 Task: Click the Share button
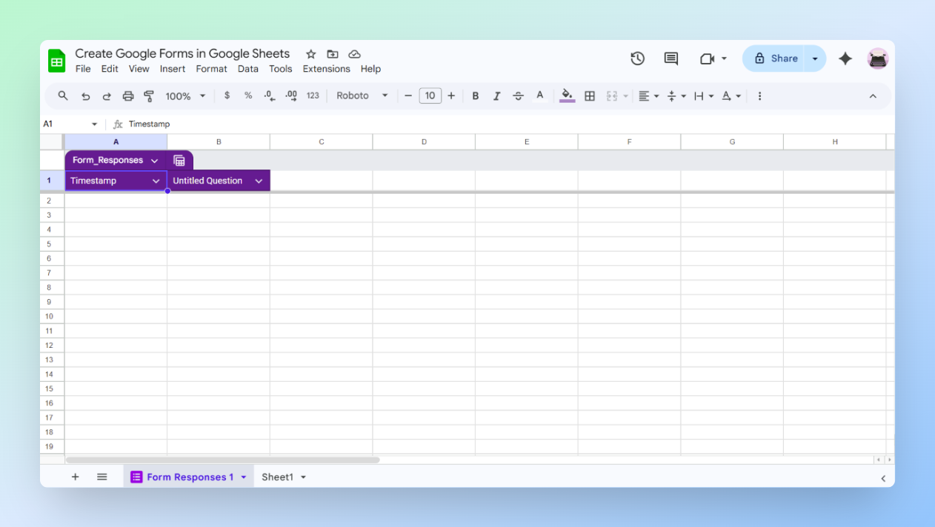[x=774, y=58]
